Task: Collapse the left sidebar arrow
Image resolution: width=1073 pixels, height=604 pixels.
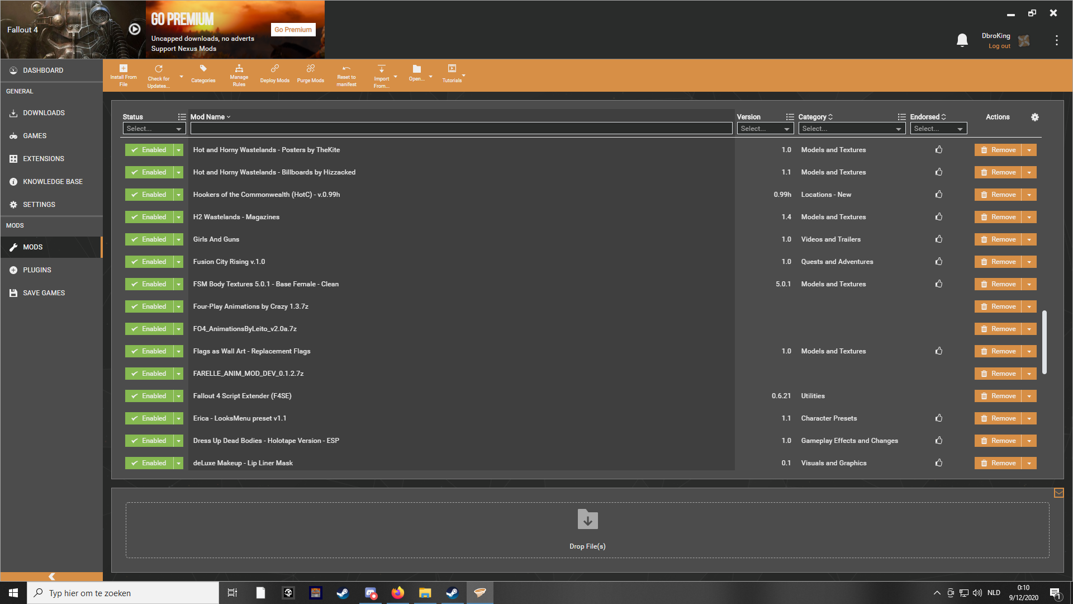Action: [51, 577]
